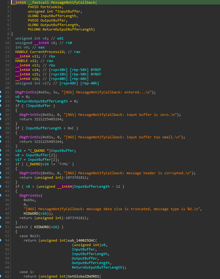Screen dimensions: 220x279
Task: Click the OutputBufferLength parameter on line 6
Action: click(59, 25)
